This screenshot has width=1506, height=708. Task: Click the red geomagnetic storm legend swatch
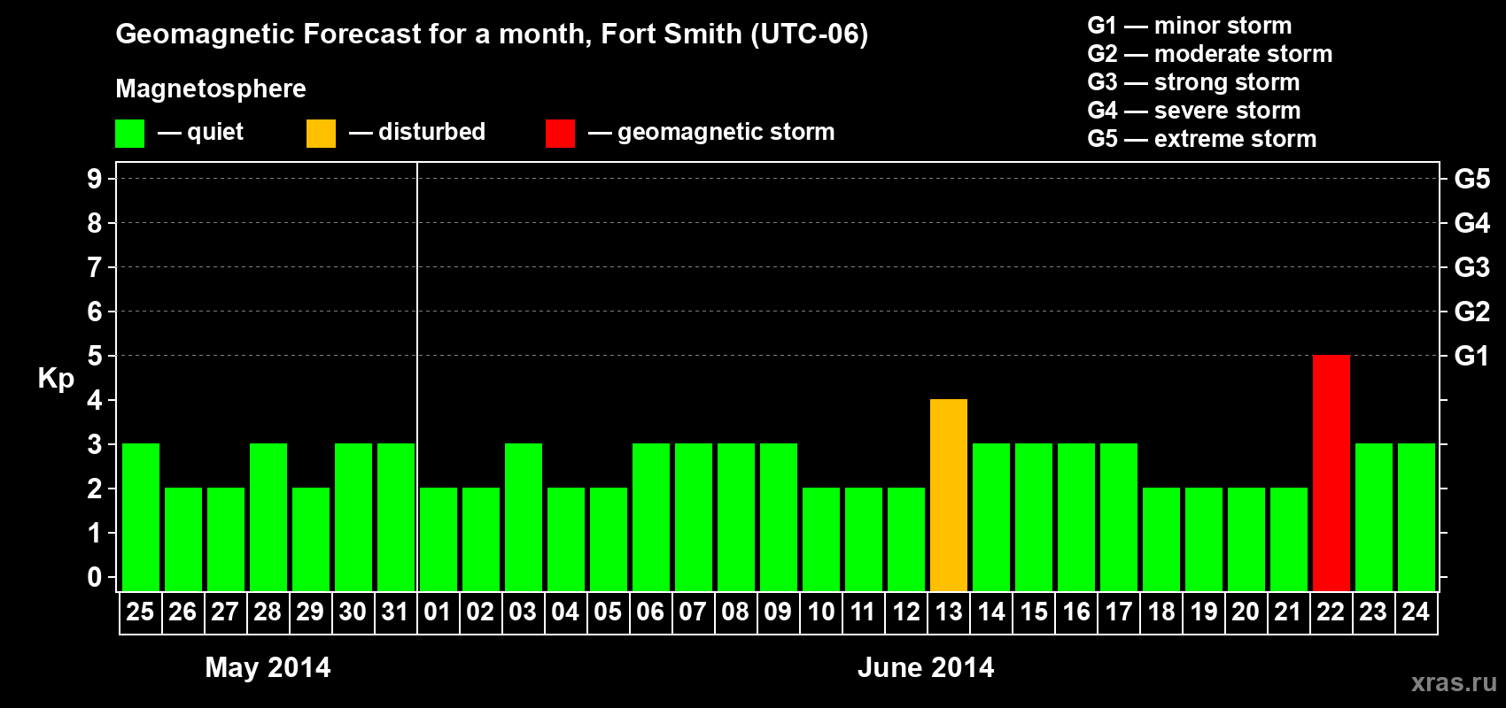(x=560, y=134)
